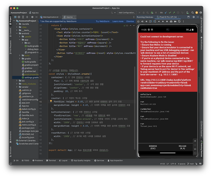Select Opened File locate target icon

pos(19,17)
